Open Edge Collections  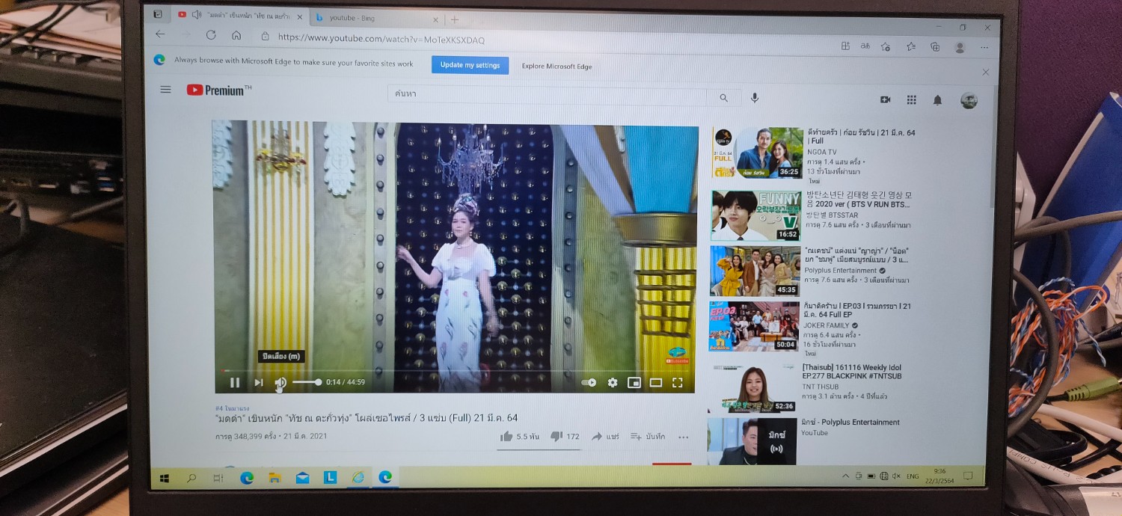(935, 46)
